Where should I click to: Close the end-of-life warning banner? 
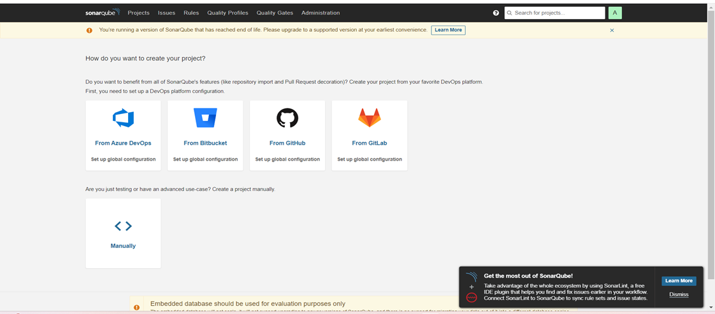pos(612,30)
